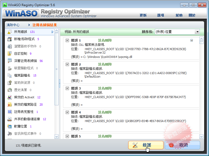Image resolution: width=209 pixels, height=156 pixels.
Task: Click results list scroll up arrow
Action: pos(201,39)
